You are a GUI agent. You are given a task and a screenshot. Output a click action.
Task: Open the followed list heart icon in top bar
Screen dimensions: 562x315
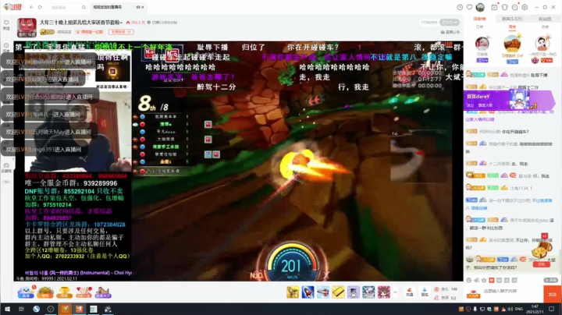pos(470,7)
